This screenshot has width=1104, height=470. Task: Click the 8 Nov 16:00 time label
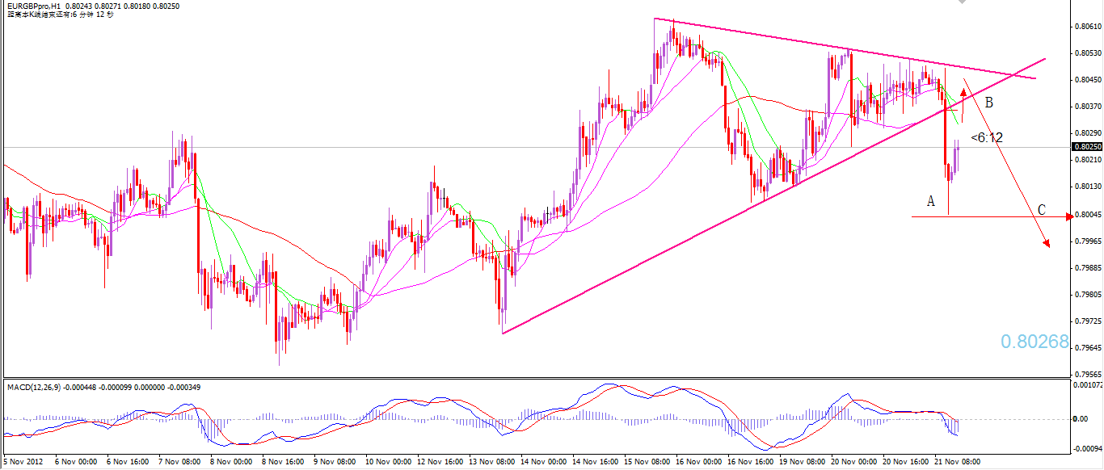tap(282, 463)
